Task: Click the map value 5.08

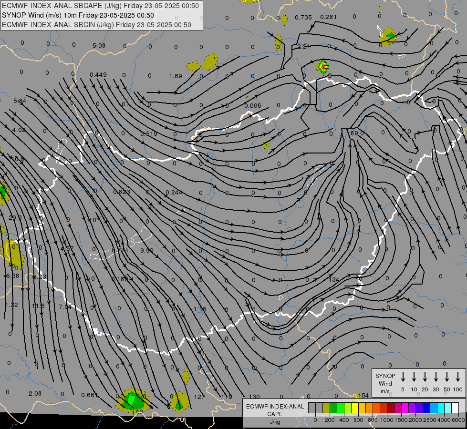Action: click(99, 46)
